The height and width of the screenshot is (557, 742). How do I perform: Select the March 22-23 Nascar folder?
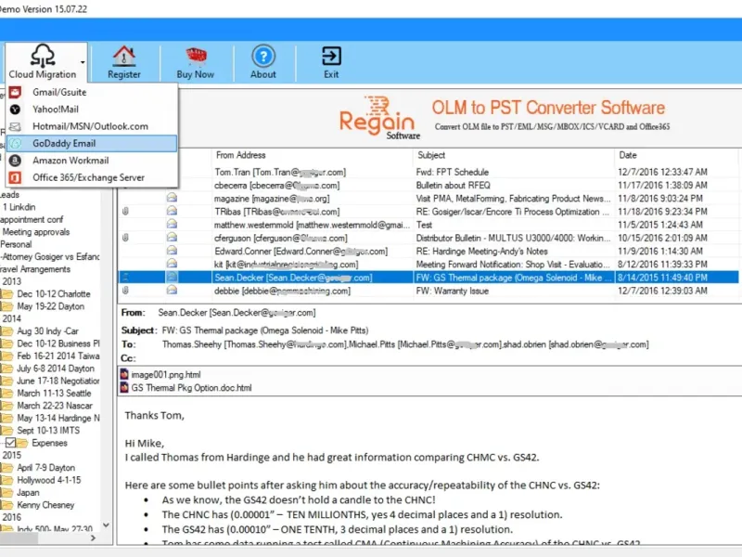55,406
